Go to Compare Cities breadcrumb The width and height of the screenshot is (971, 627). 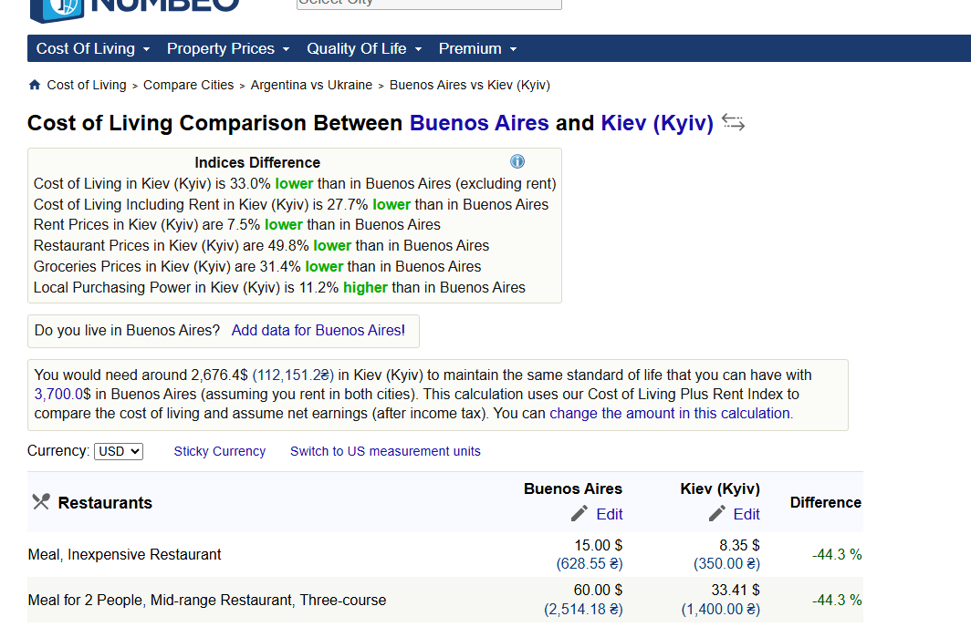(x=188, y=85)
